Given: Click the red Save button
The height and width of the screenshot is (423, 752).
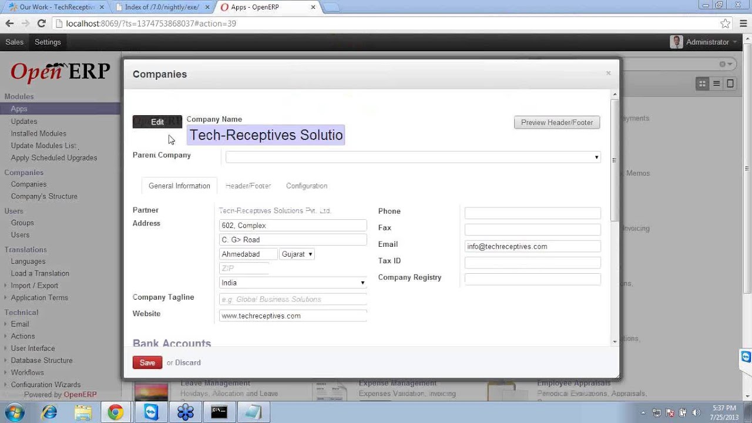Looking at the screenshot, I should [x=147, y=362].
